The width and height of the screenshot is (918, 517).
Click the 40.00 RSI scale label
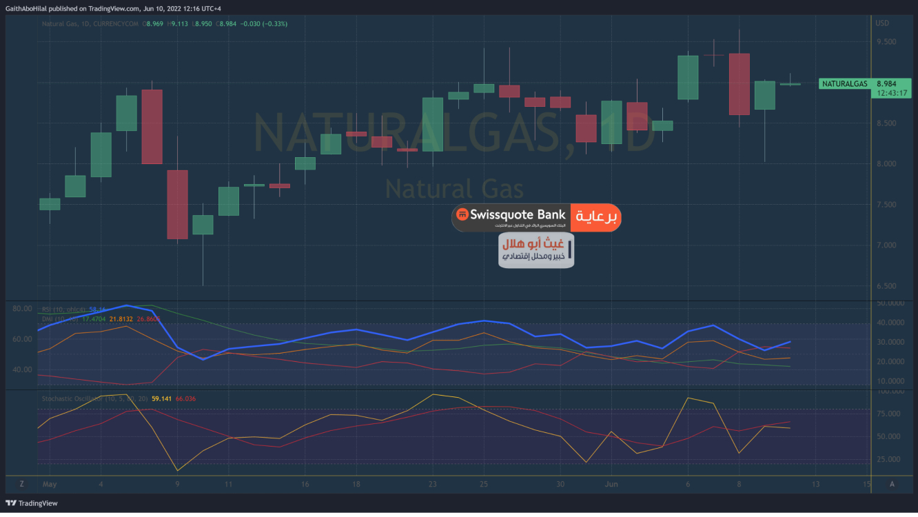coord(22,369)
